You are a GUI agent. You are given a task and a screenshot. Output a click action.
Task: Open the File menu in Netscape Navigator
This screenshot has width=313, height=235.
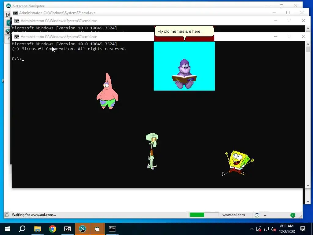click(8, 14)
